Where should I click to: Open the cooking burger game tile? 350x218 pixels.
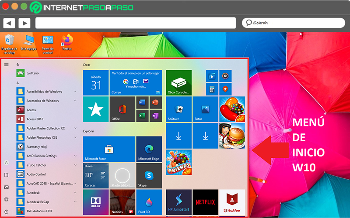pyautogui.click(x=232, y=136)
